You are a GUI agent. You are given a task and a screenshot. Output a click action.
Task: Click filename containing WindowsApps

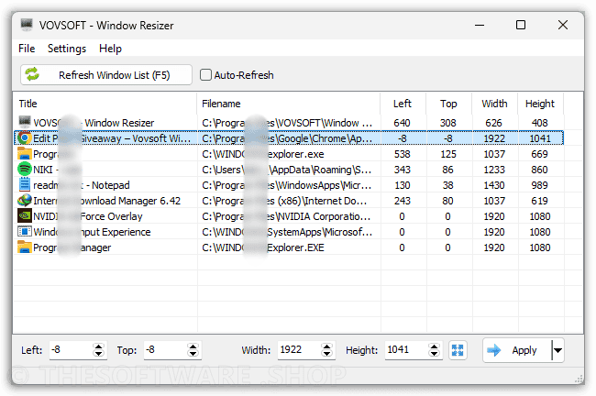[287, 185]
